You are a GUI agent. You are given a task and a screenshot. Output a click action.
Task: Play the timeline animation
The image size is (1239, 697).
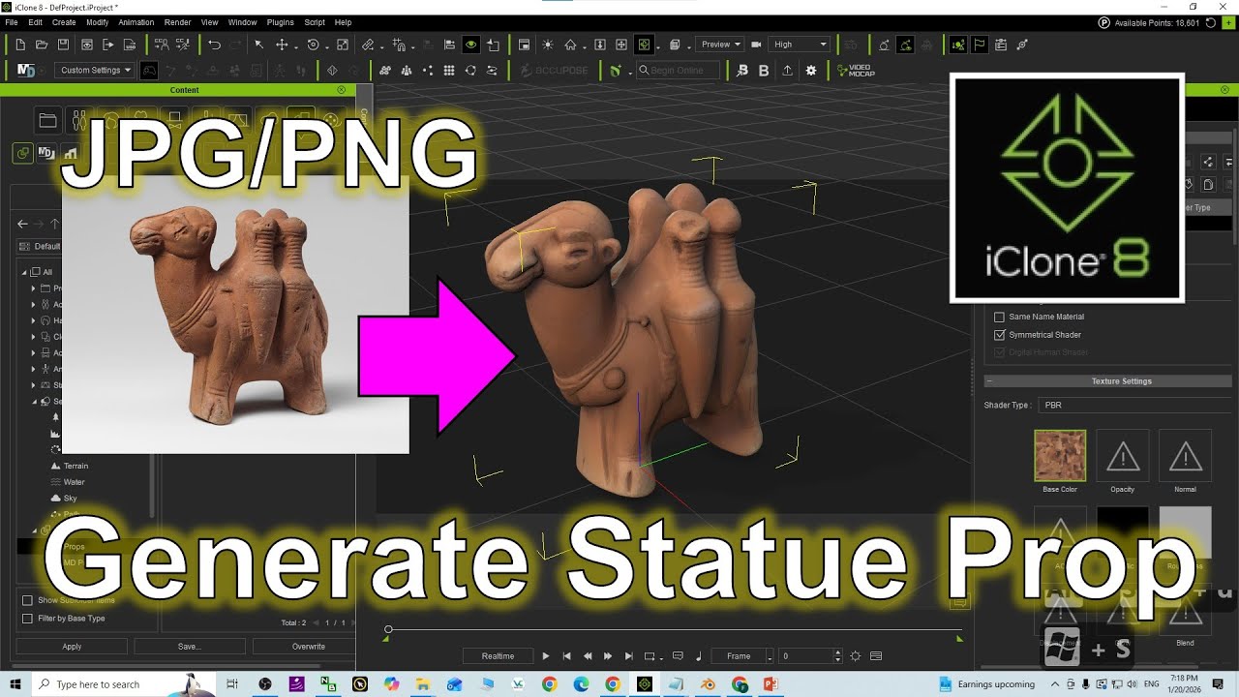(546, 656)
